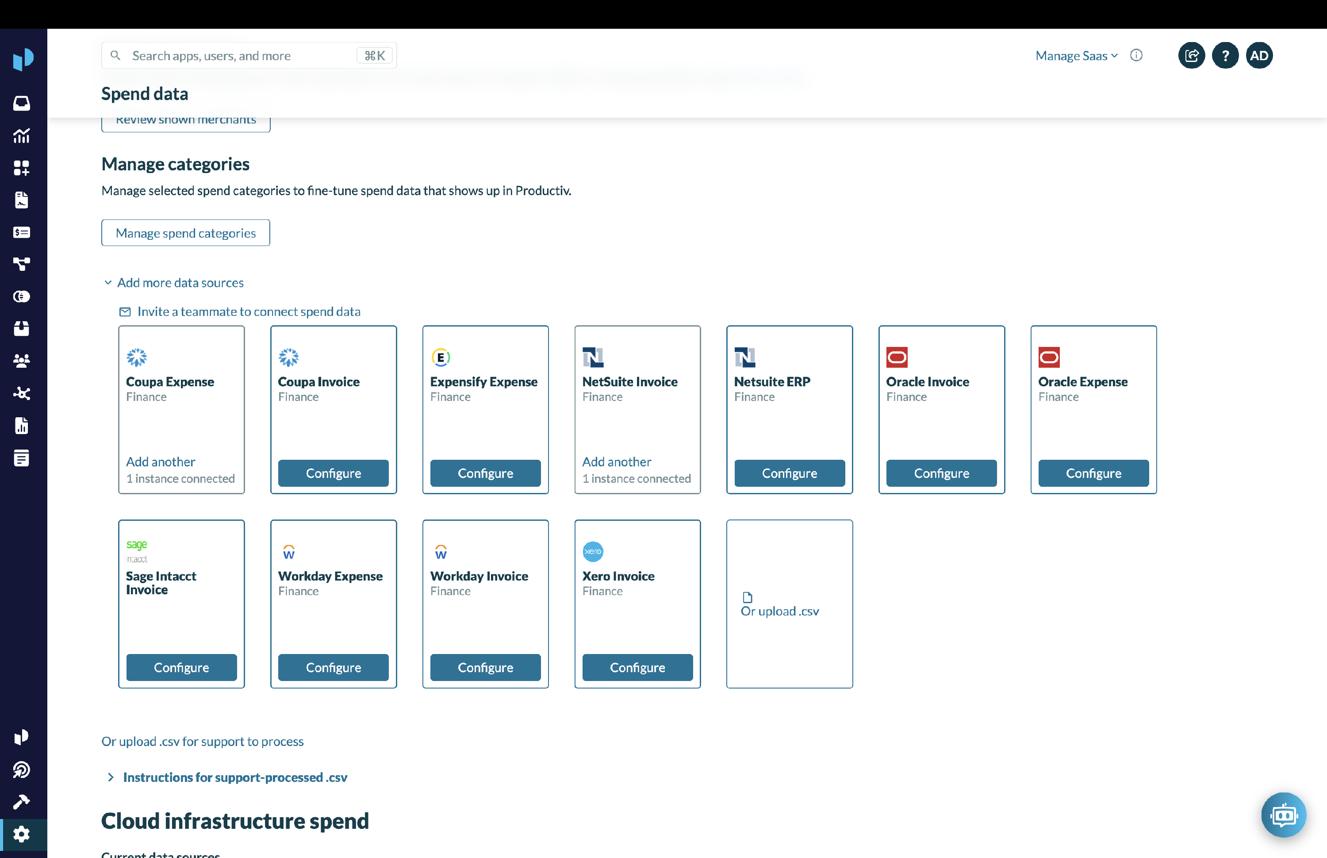This screenshot has height=858, width=1327.
Task: Click Invite a teammate to connect spend data
Action: tap(248, 312)
